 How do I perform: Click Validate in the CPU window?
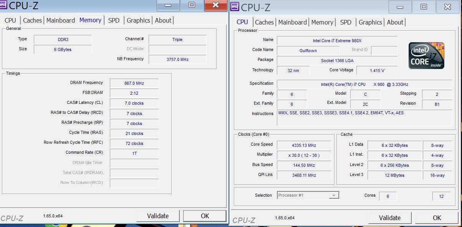click(x=390, y=218)
